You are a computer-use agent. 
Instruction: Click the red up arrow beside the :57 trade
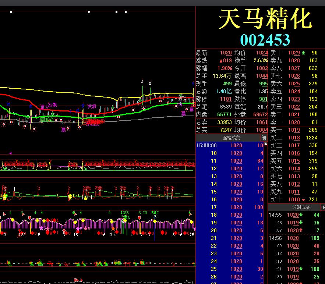click(x=301, y=230)
